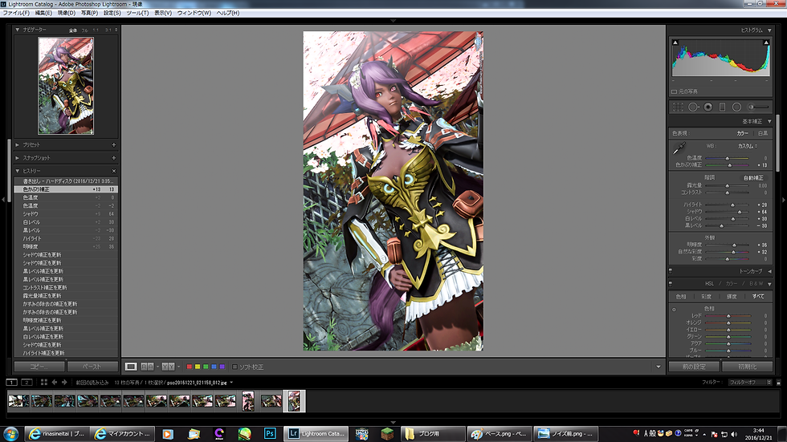Select the Shadows 64 history step

(66, 214)
